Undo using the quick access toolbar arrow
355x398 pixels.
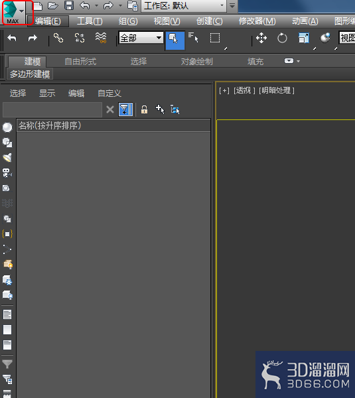coord(84,5)
